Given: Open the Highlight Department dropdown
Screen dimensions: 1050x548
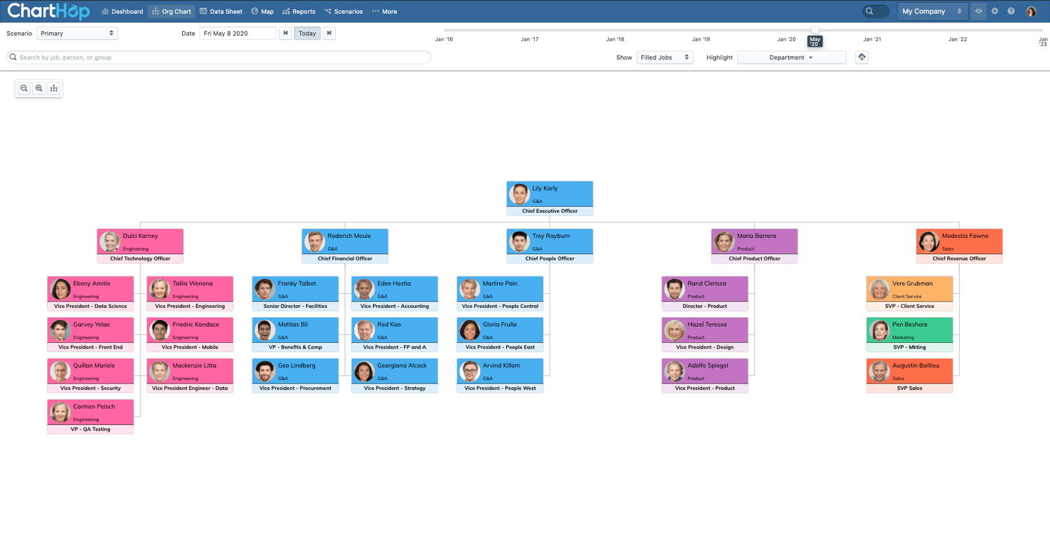Looking at the screenshot, I should point(792,57).
